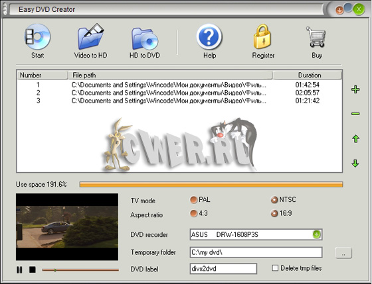Click the preview seek slider
The width and height of the screenshot is (372, 284).
coord(80,270)
